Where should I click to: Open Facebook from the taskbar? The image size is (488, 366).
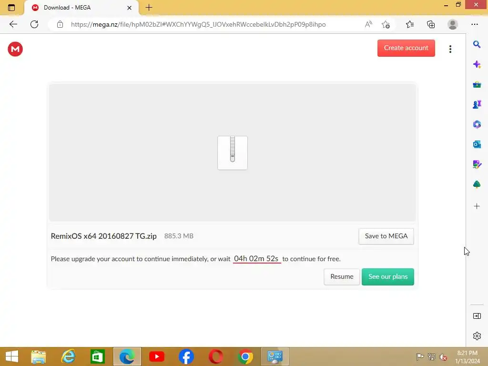pyautogui.click(x=186, y=356)
